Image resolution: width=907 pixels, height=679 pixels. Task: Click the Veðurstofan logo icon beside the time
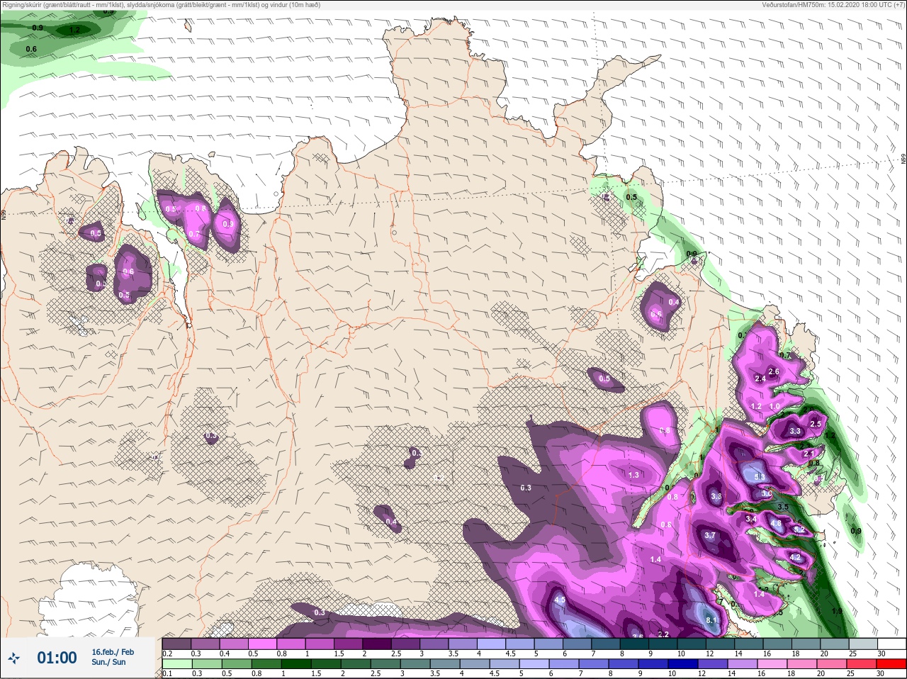[x=15, y=658]
